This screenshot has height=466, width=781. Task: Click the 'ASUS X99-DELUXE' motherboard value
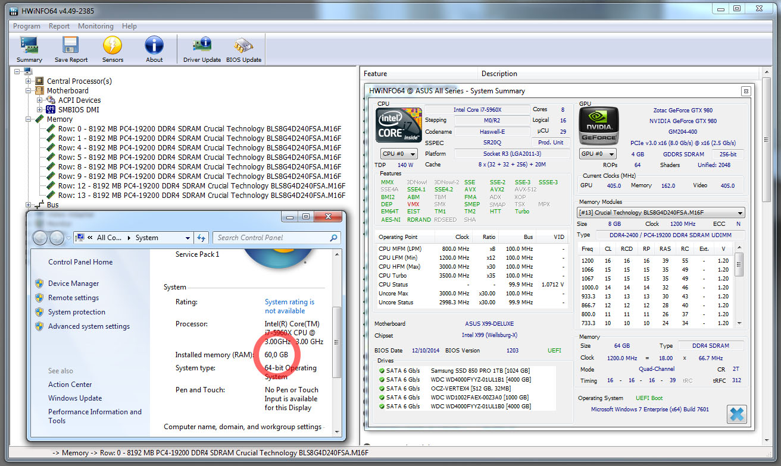point(490,324)
